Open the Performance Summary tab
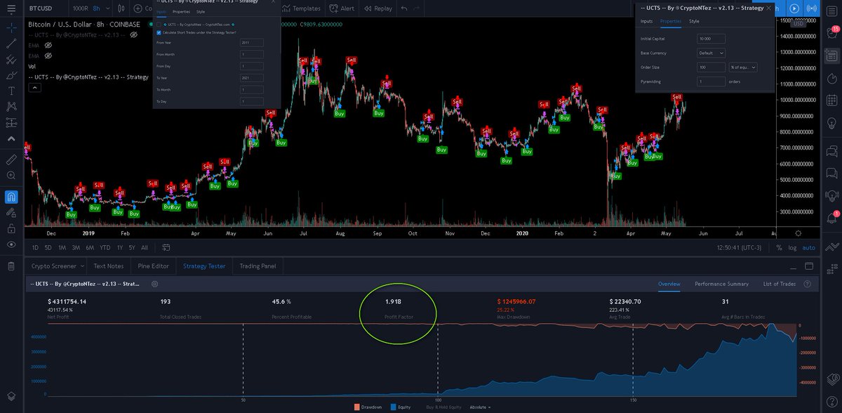 coord(721,284)
